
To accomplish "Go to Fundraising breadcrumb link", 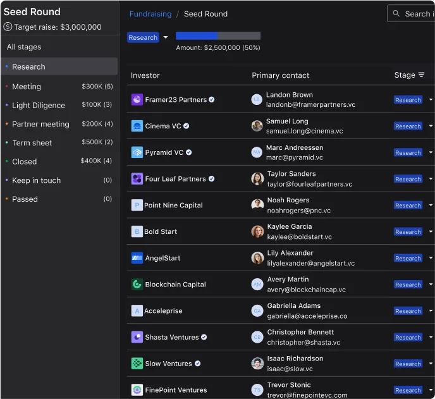I will (150, 14).
